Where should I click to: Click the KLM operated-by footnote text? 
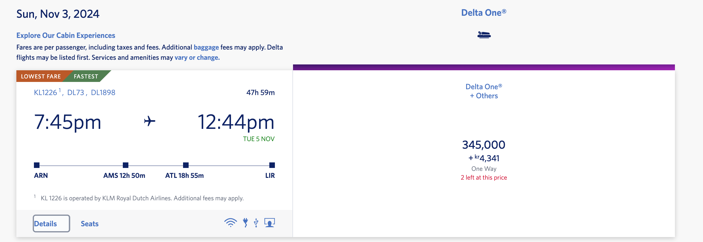click(142, 198)
